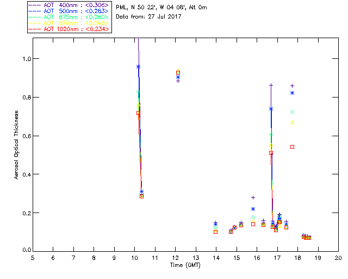Click the x-axis tick label 7

73,258
